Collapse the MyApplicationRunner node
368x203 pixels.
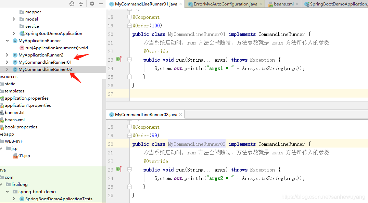[x=7, y=41]
